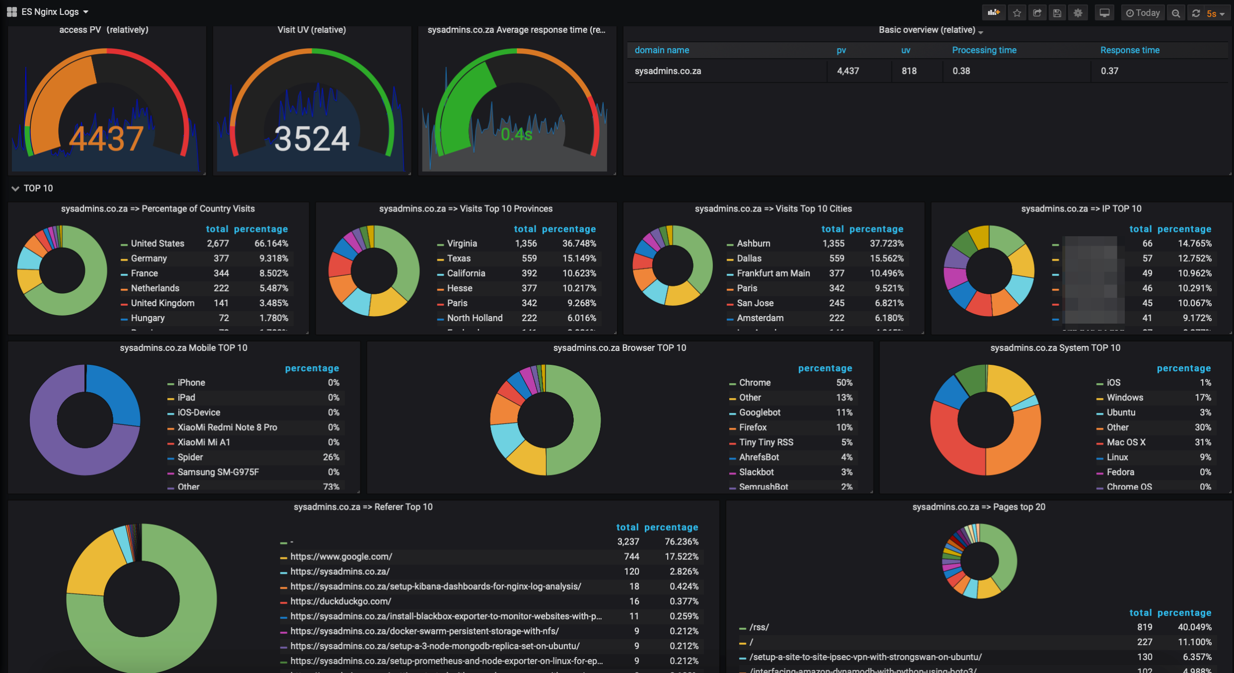Screen dimensions: 1234x673
Task: Star this dashboard as favorite
Action: point(1017,13)
